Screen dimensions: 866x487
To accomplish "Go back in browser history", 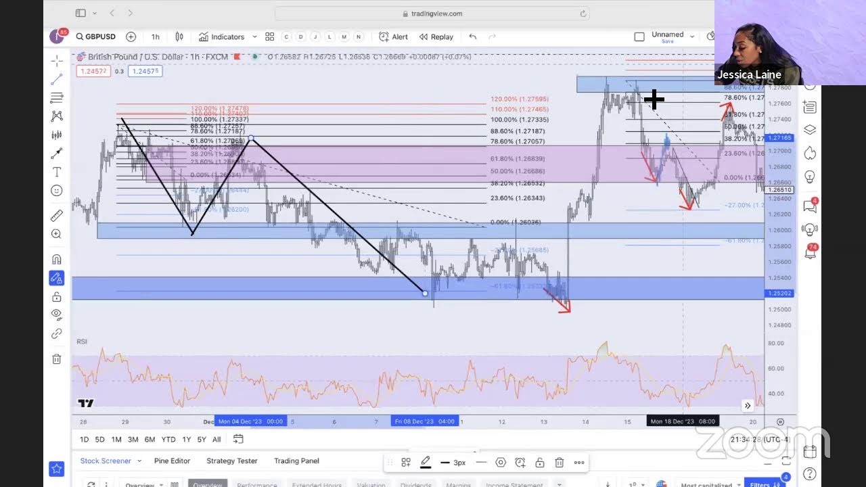I will 112,13.
